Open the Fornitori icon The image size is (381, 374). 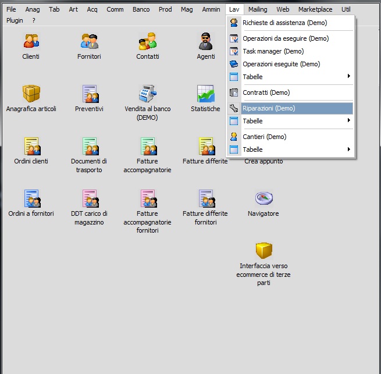[x=89, y=41]
